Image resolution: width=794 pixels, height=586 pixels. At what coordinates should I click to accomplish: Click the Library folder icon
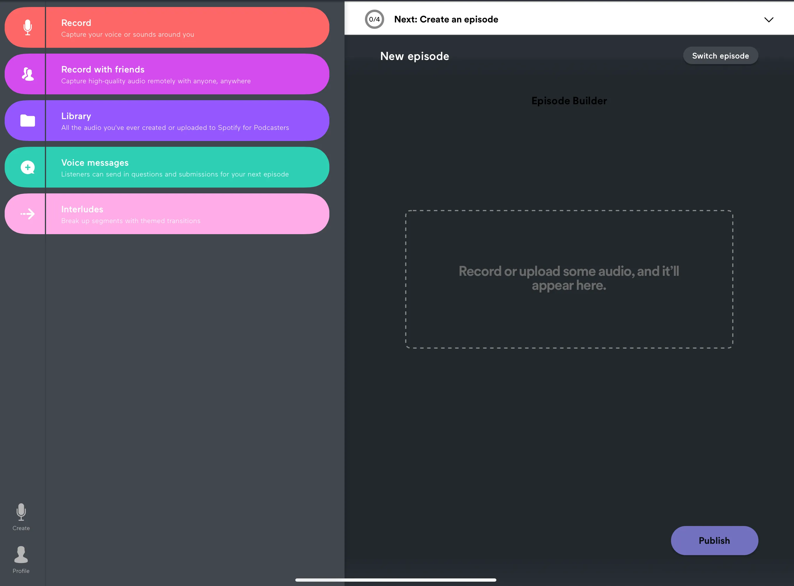[x=27, y=121]
